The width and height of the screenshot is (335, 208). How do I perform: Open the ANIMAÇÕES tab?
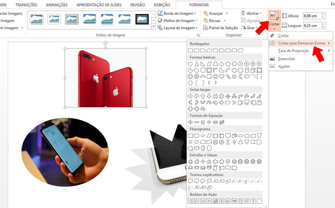tap(57, 5)
